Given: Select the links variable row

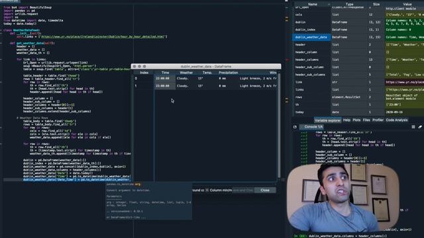Looking at the screenshot, I should click(358, 90).
